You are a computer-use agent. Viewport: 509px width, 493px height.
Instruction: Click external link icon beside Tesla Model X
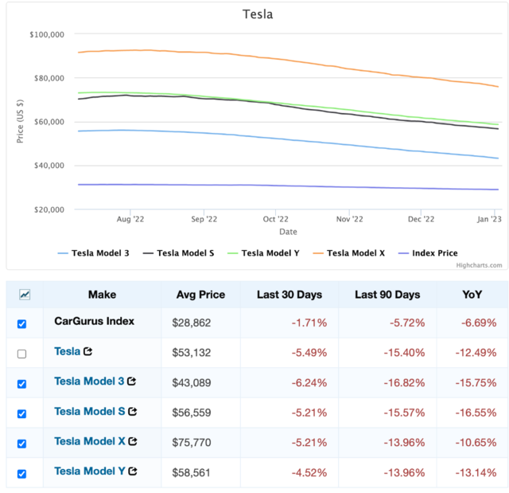133,441
